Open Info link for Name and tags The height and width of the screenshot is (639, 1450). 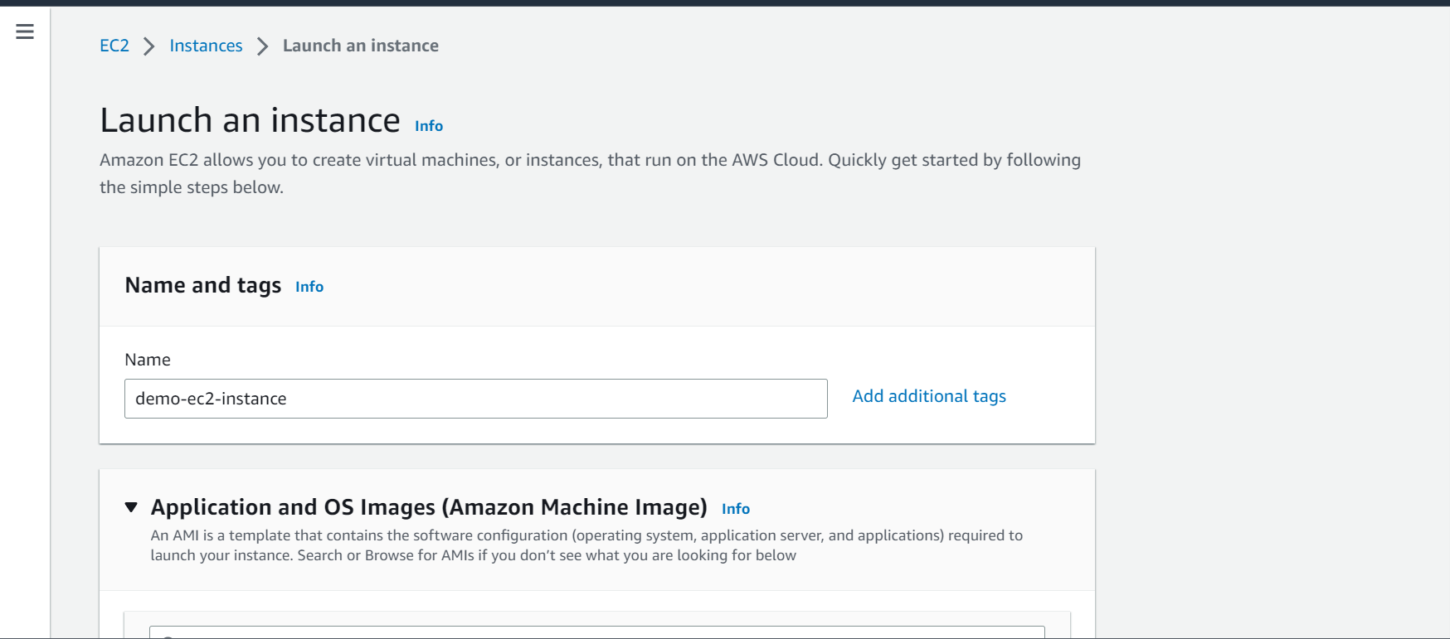click(x=309, y=287)
